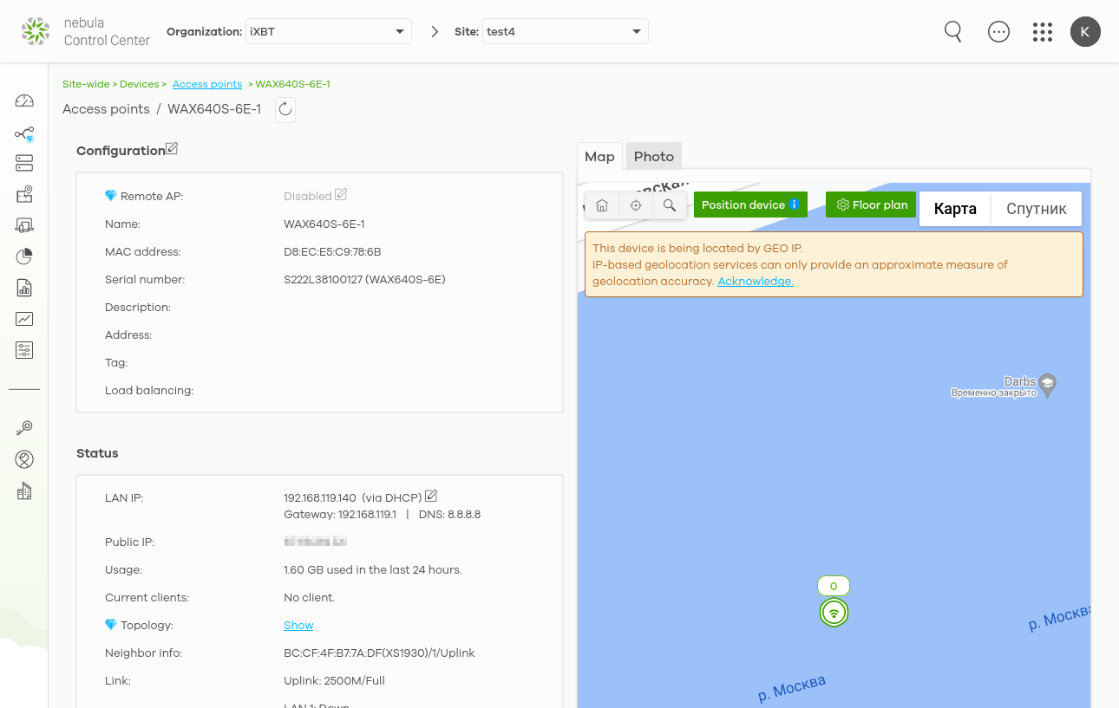Select the Карта map type
The width and height of the screenshot is (1119, 708).
955,209
